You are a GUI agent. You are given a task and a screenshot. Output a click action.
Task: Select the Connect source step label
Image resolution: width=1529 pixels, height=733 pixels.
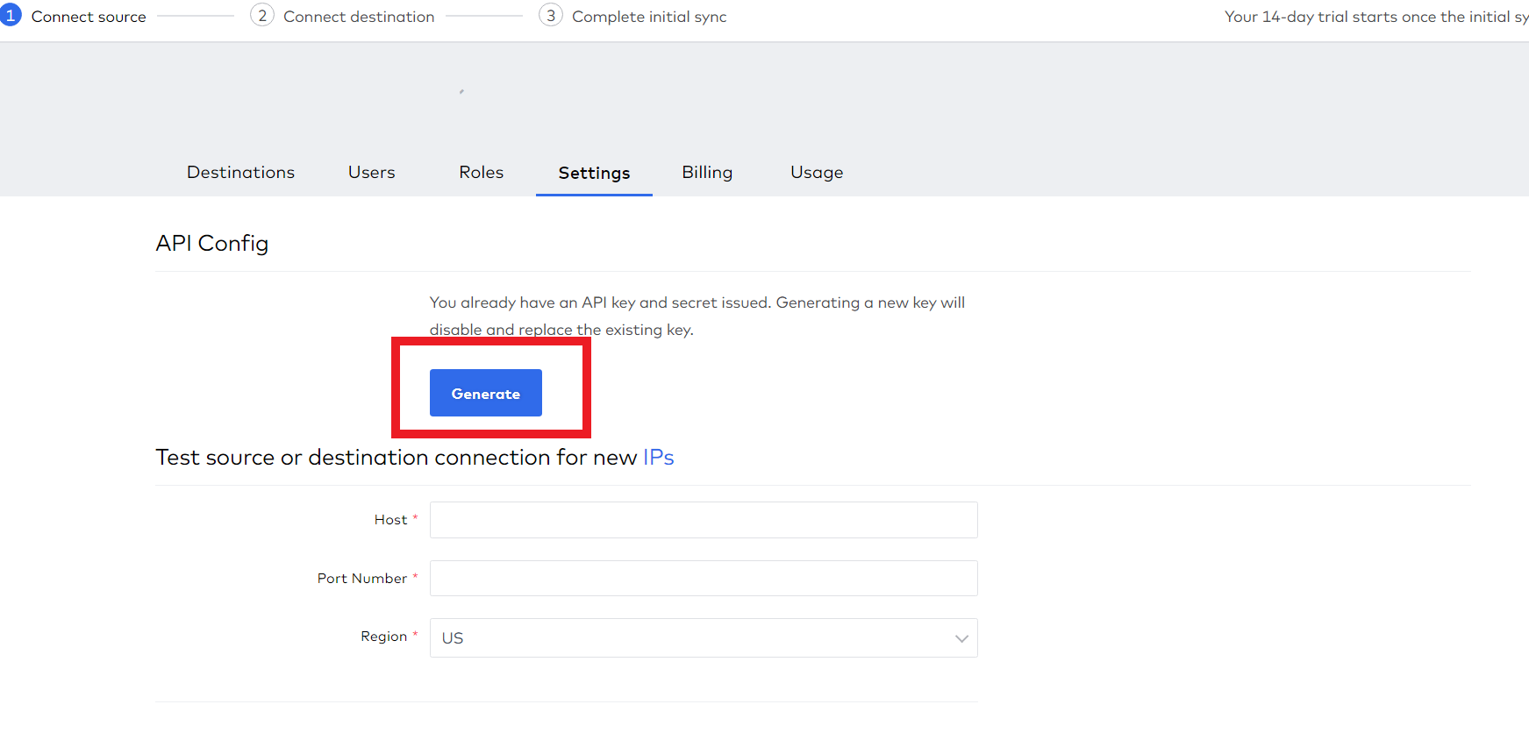point(89,17)
